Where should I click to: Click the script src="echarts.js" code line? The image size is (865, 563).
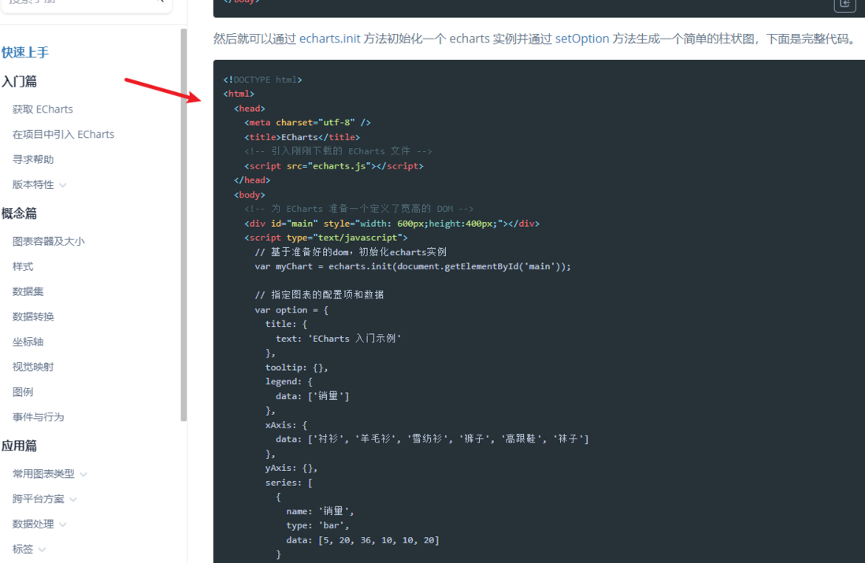pyautogui.click(x=334, y=166)
